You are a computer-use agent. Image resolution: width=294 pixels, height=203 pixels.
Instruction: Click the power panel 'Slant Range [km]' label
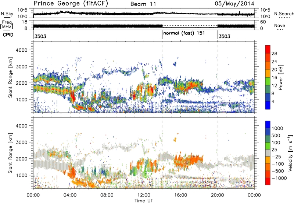pyautogui.click(x=10, y=77)
